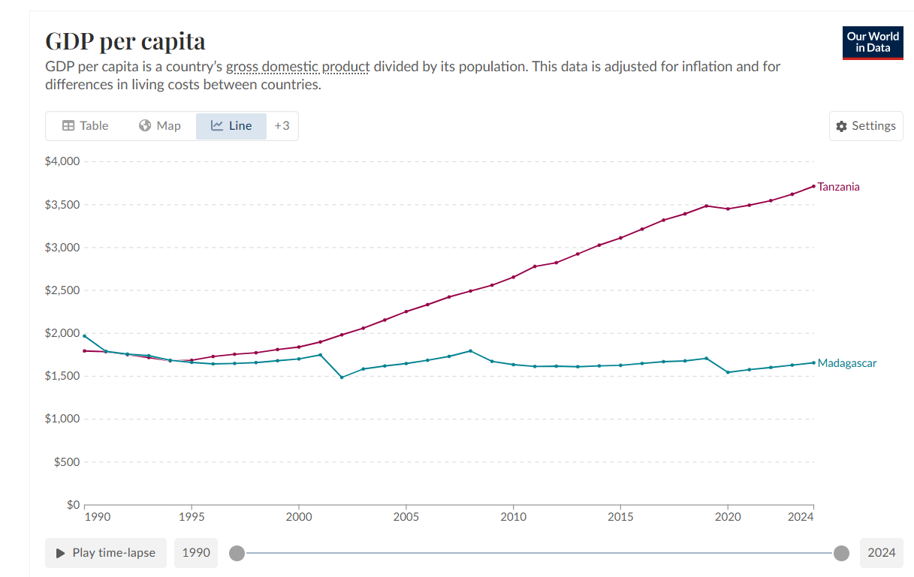
Task: Click the Map globe icon
Action: [x=145, y=126]
